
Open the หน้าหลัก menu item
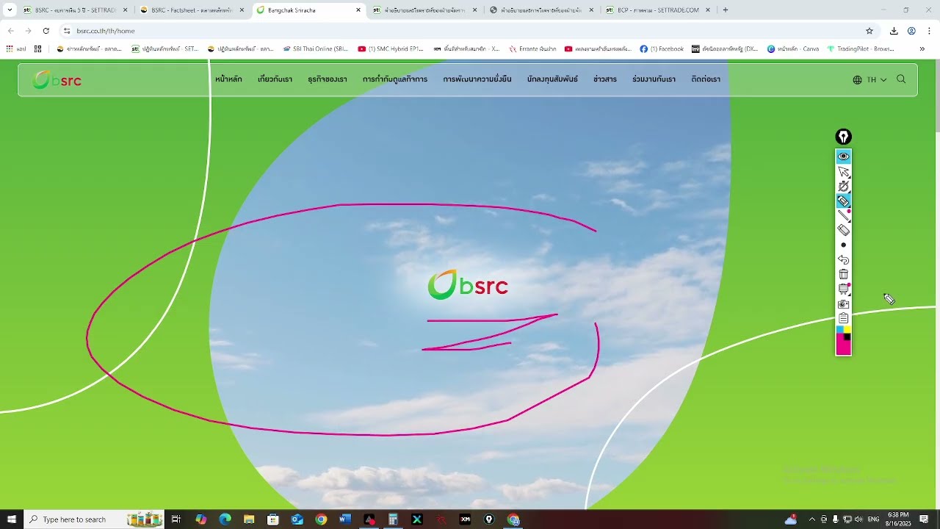pos(228,79)
